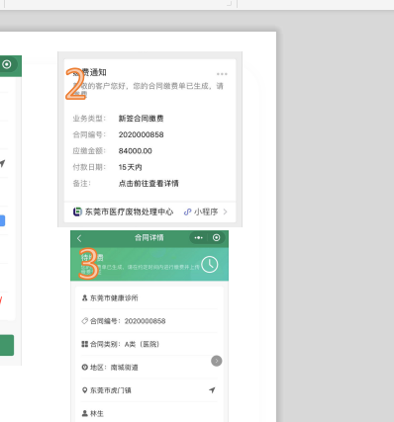Click the 备注 label
Screen dimensions: 394x422
point(81,183)
